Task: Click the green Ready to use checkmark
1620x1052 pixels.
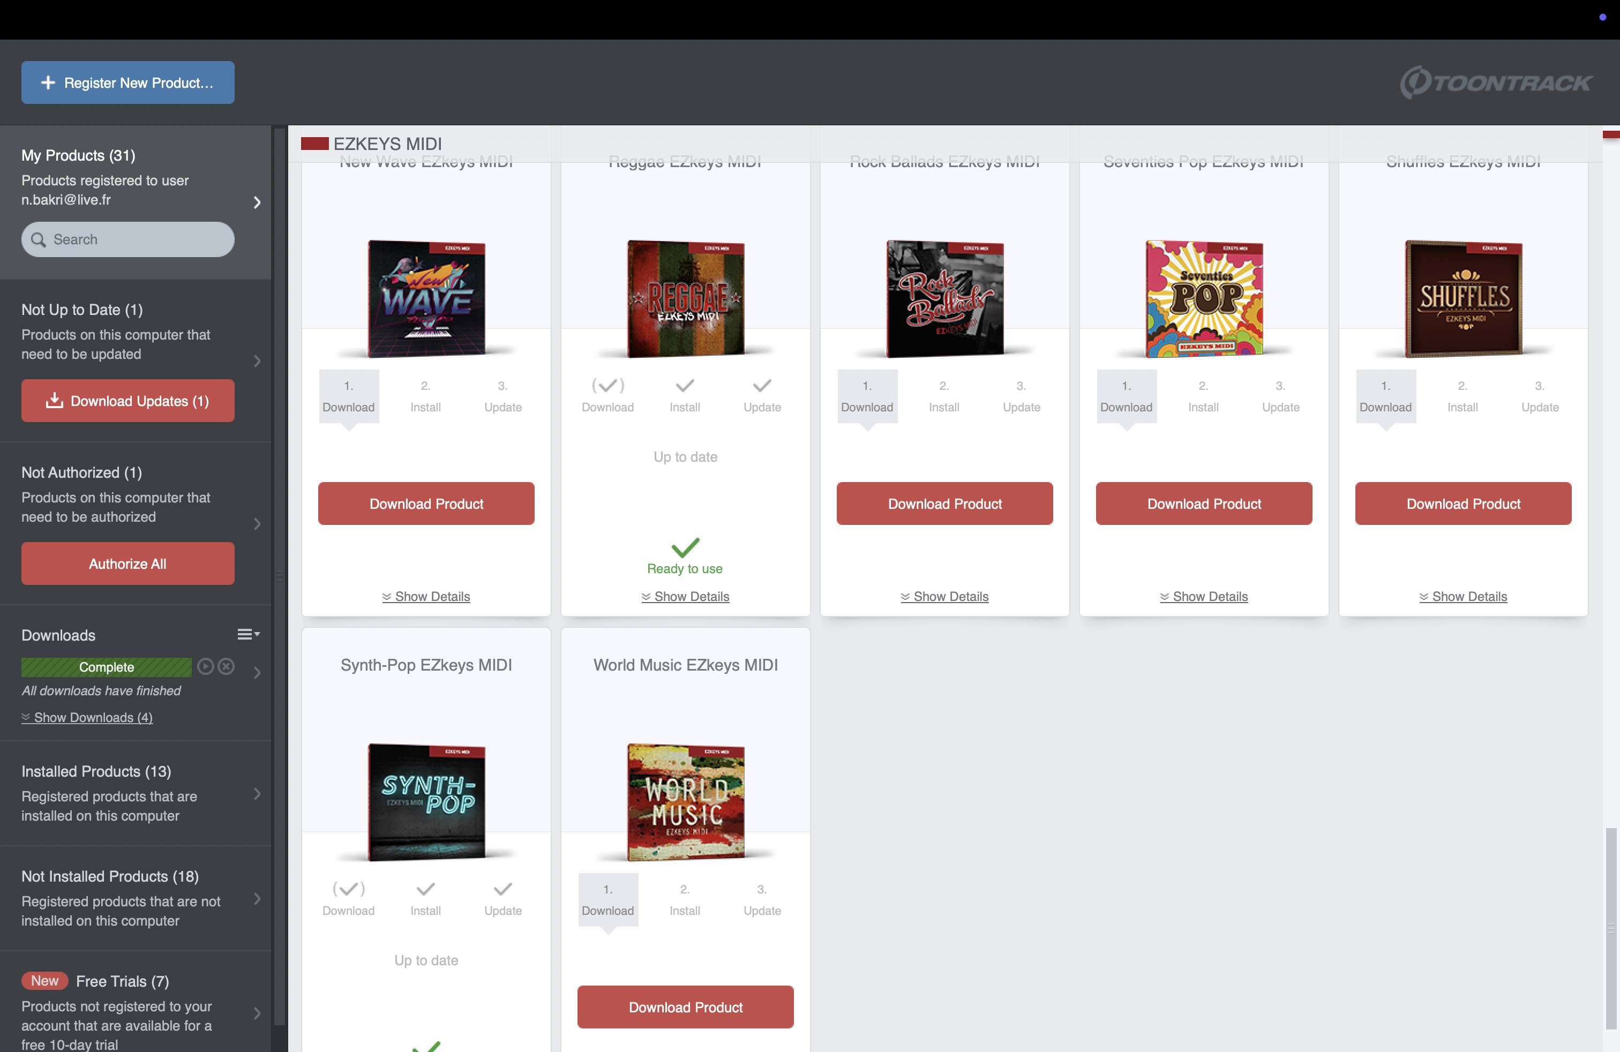Action: 685,547
